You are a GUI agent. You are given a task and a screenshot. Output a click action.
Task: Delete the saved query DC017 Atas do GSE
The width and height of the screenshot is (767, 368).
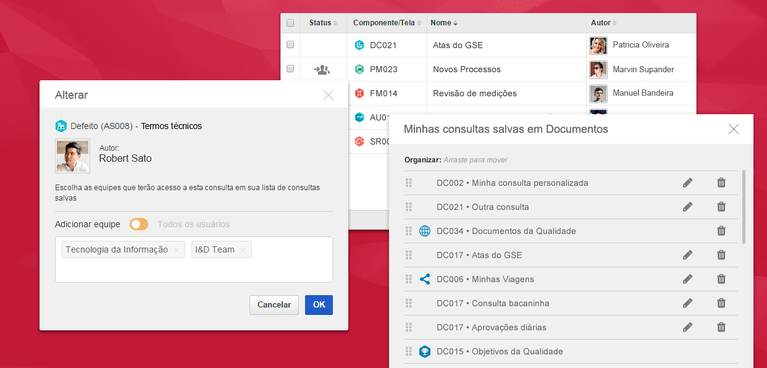tap(721, 255)
